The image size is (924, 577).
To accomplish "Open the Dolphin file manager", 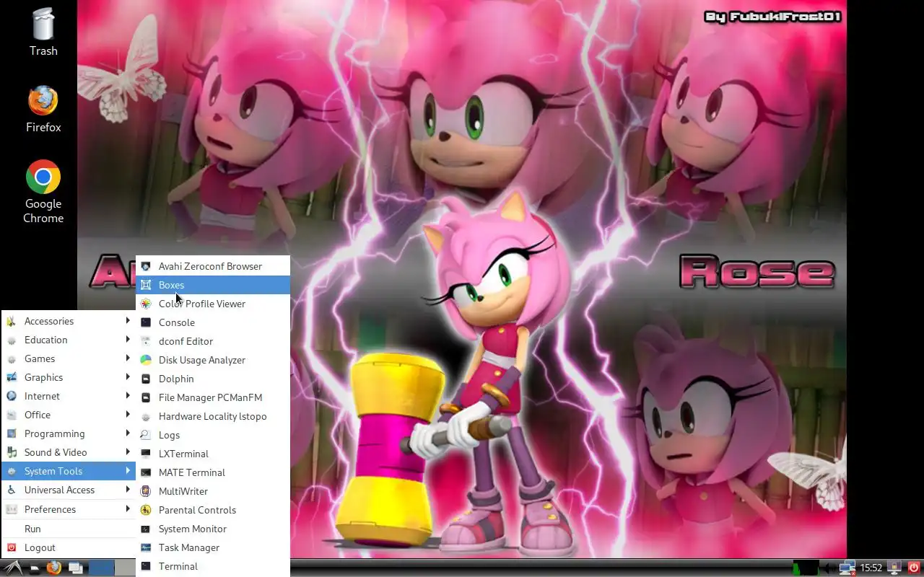I will point(213,379).
